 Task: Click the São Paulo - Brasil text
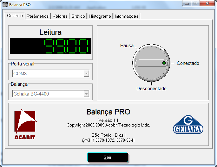(109, 135)
